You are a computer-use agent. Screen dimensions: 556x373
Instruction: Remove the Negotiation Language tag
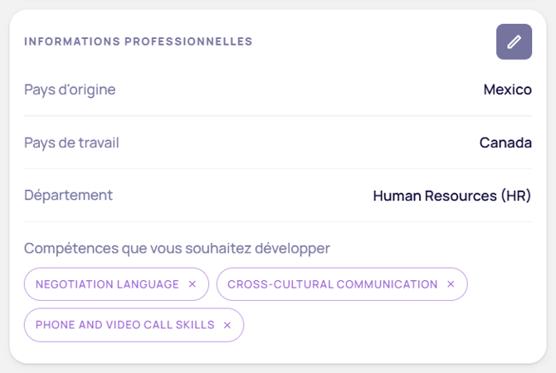193,284
